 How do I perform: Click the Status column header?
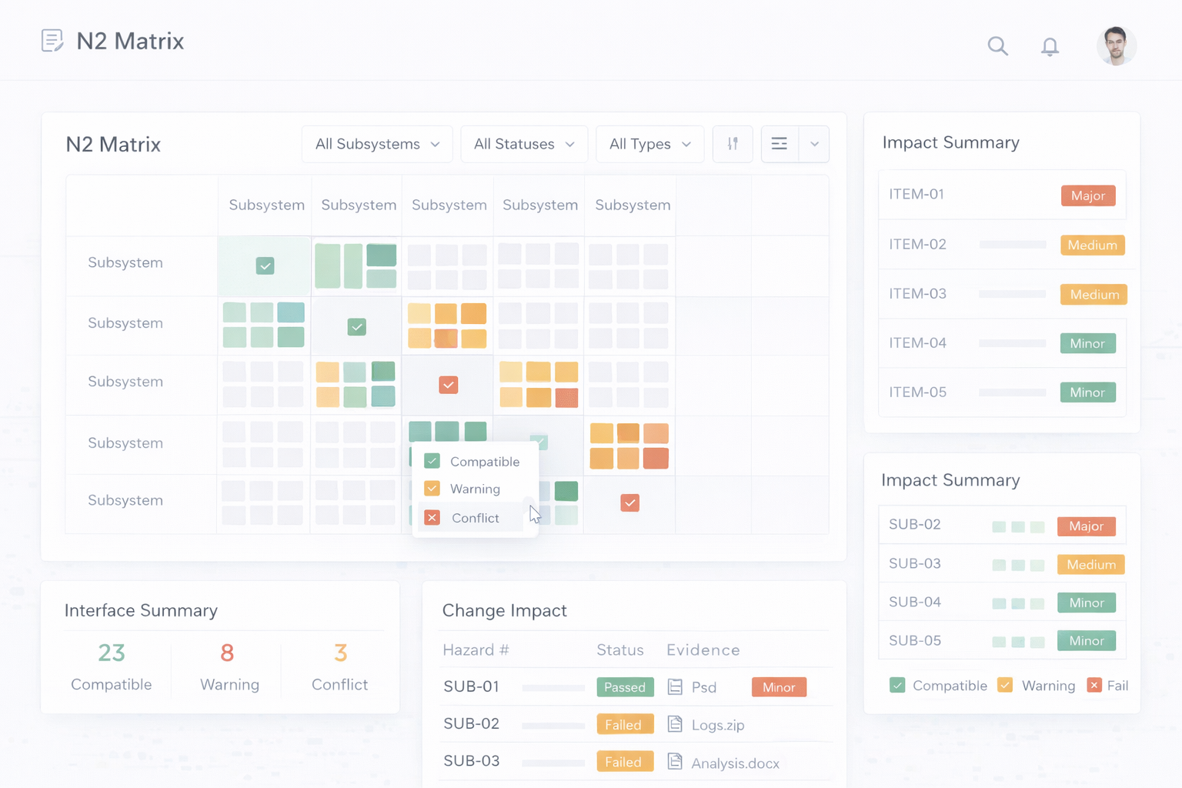[x=620, y=650]
